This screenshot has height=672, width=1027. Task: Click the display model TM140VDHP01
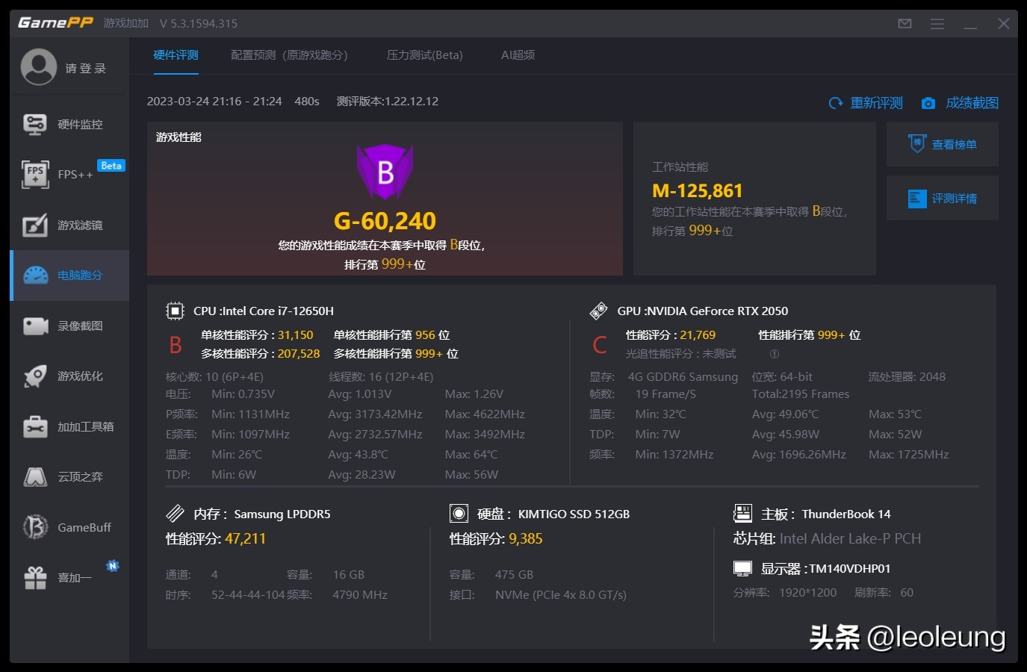coord(850,569)
